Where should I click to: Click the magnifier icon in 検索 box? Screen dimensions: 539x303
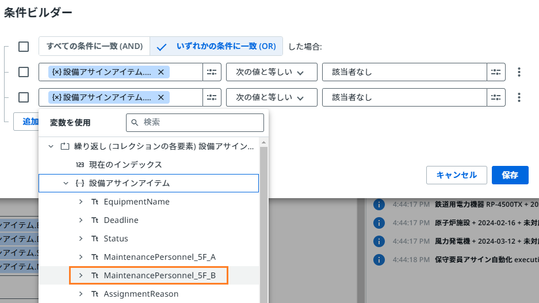[135, 123]
